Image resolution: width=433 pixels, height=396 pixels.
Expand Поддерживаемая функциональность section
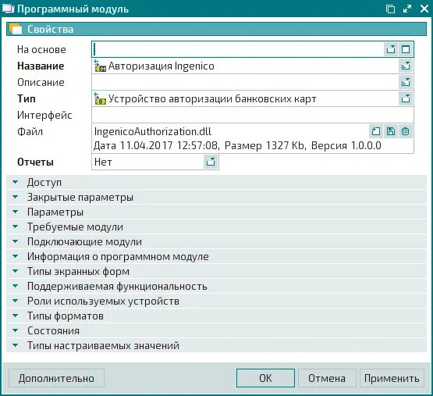tap(217, 286)
